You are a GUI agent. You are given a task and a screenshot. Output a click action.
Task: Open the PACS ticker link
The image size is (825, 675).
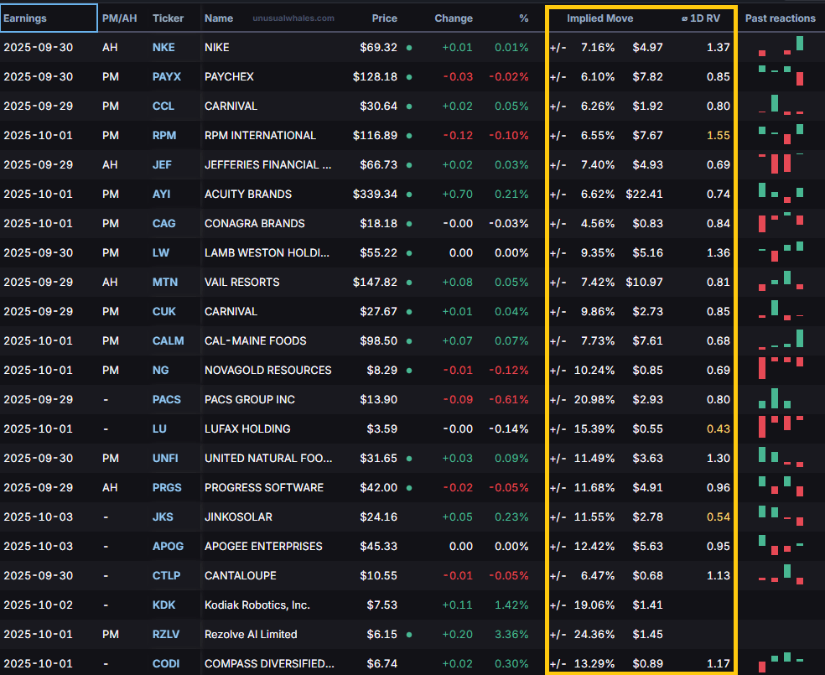166,400
